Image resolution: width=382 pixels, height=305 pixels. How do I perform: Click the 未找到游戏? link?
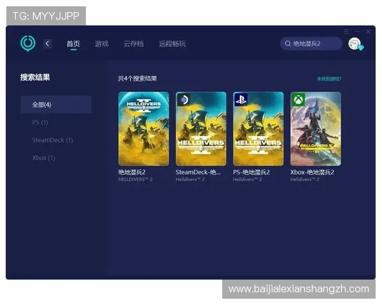tap(329, 79)
